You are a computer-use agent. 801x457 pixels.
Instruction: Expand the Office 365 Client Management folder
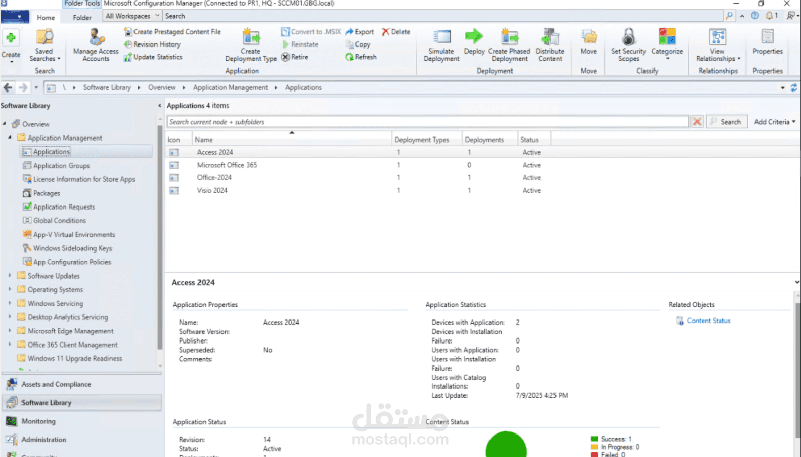click(10, 345)
